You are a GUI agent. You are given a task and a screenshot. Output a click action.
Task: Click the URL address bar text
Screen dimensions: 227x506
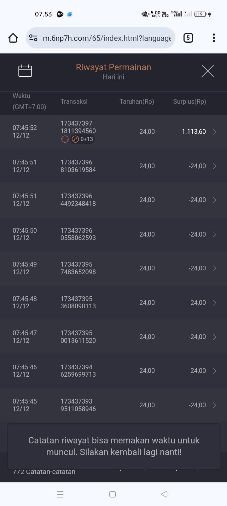[107, 38]
